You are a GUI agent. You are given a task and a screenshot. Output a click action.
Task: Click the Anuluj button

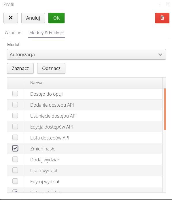tap(33, 18)
